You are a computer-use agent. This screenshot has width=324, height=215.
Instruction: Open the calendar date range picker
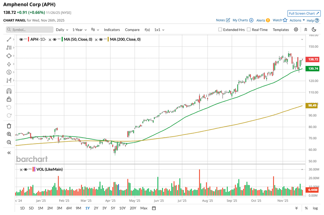(x=154, y=208)
